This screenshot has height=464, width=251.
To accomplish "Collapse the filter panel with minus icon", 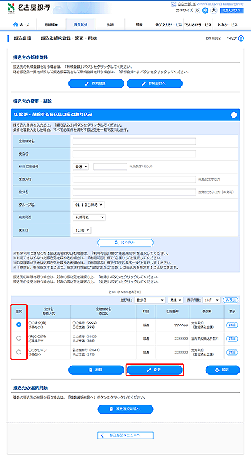I will click(233, 115).
